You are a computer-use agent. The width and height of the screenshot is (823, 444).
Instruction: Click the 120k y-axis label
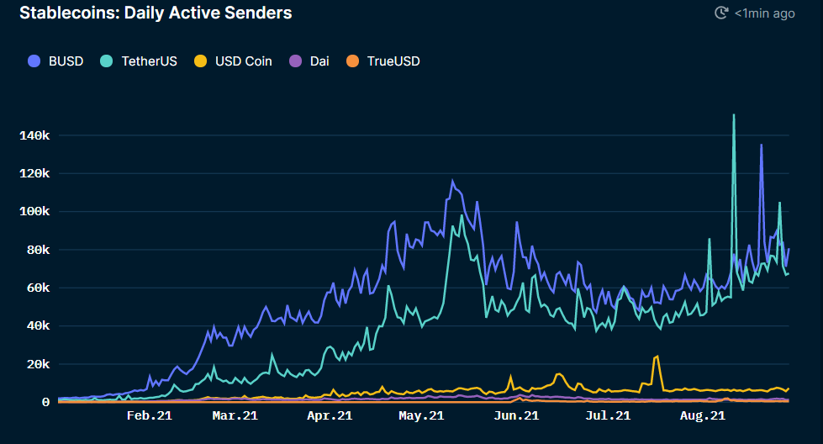pos(34,174)
